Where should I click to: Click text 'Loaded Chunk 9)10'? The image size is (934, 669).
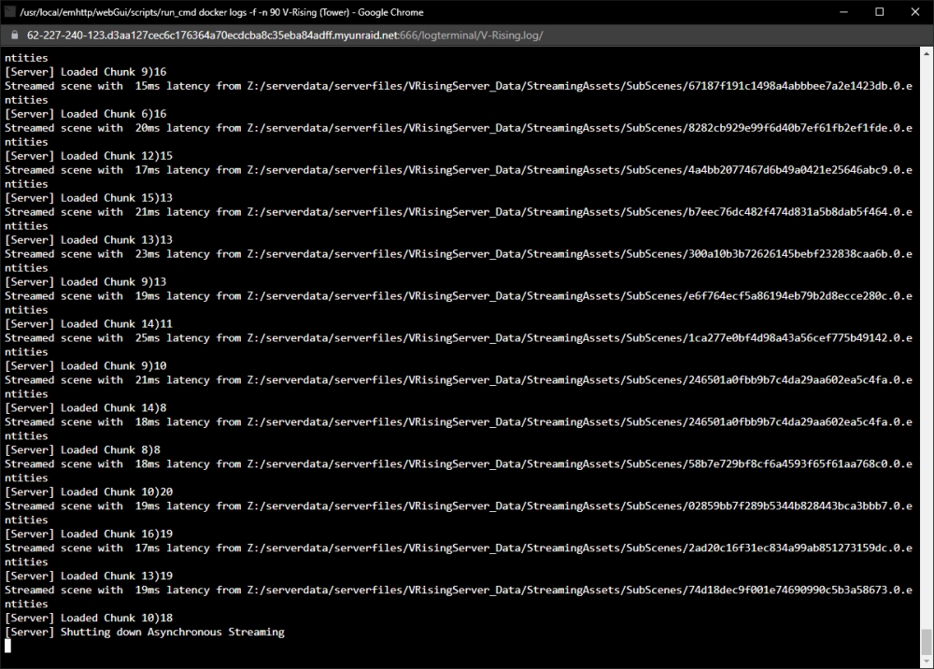coord(114,365)
